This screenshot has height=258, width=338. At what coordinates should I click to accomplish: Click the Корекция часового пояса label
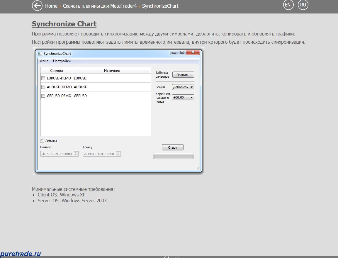[162, 98]
